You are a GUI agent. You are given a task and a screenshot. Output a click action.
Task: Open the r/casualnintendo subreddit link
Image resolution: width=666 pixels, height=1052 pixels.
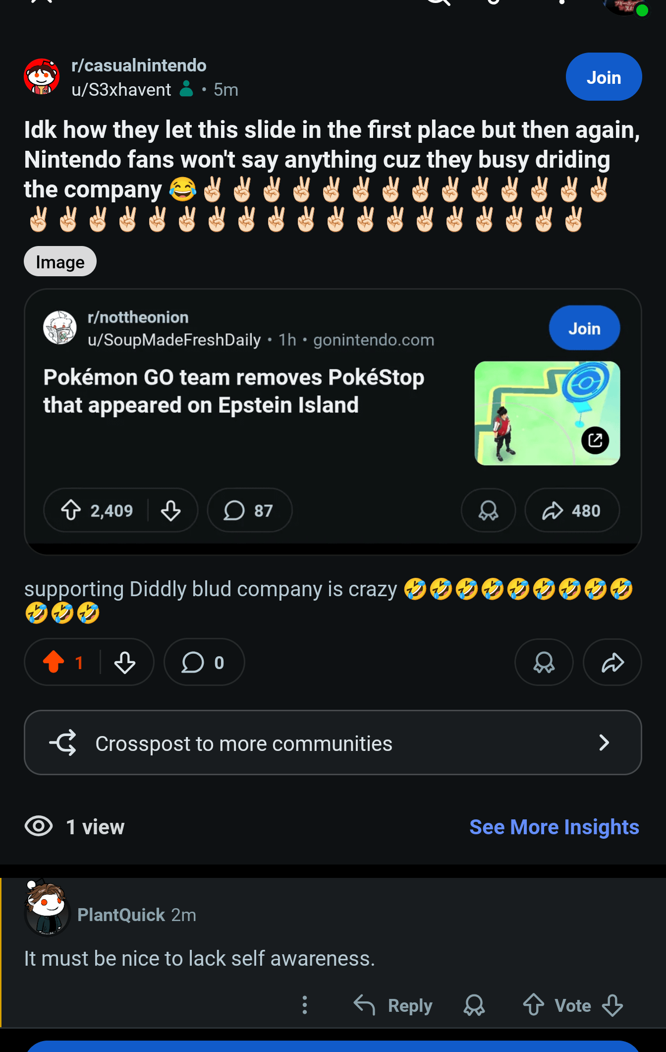click(x=139, y=65)
